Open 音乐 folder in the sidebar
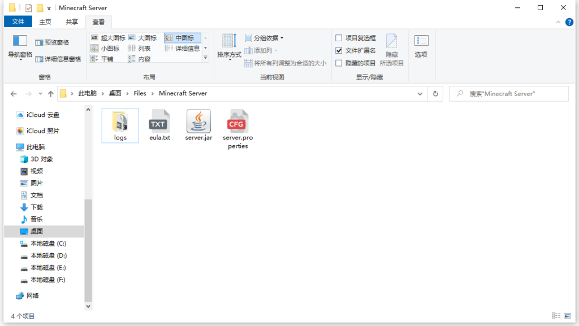Viewport: 579px width, 326px height. point(32,219)
